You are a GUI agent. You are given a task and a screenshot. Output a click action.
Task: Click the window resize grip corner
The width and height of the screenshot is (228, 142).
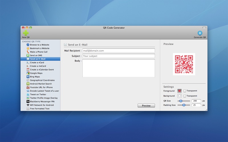(x=206, y=110)
